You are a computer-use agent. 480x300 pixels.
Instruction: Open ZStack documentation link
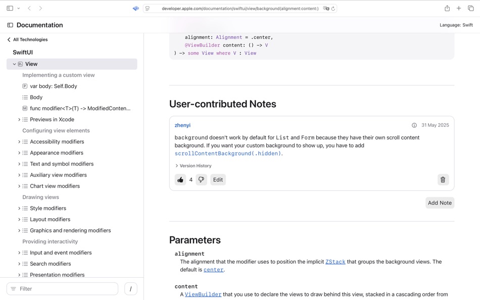click(335, 262)
